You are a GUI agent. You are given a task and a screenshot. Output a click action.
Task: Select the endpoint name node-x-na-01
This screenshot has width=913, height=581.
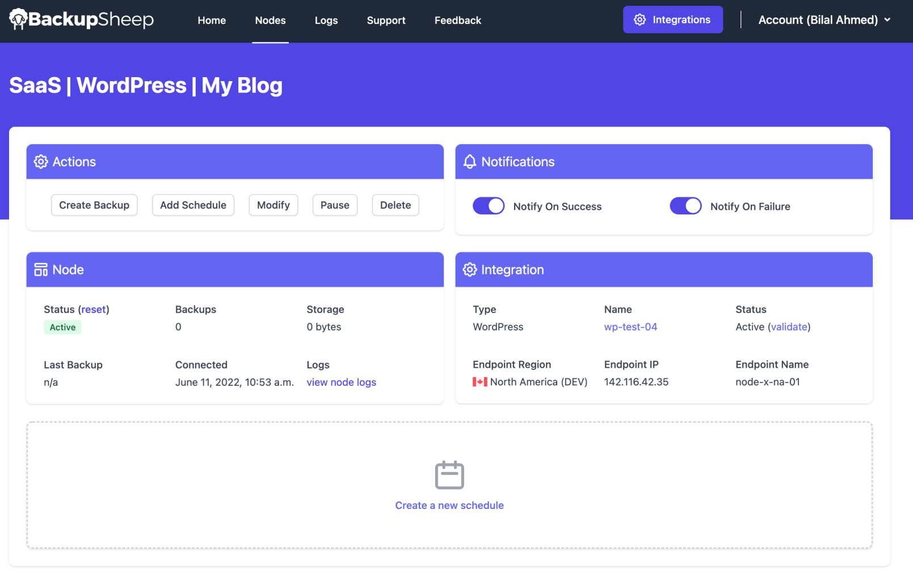coord(768,382)
